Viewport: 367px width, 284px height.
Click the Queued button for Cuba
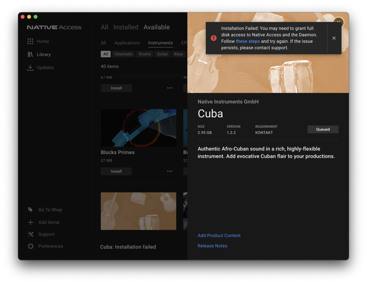323,130
